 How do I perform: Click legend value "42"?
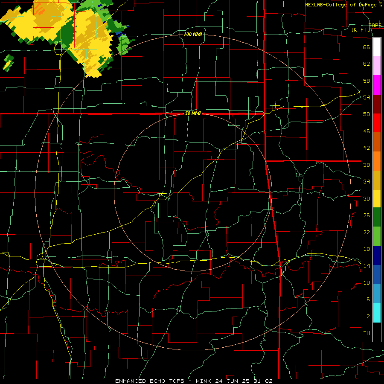367,148
